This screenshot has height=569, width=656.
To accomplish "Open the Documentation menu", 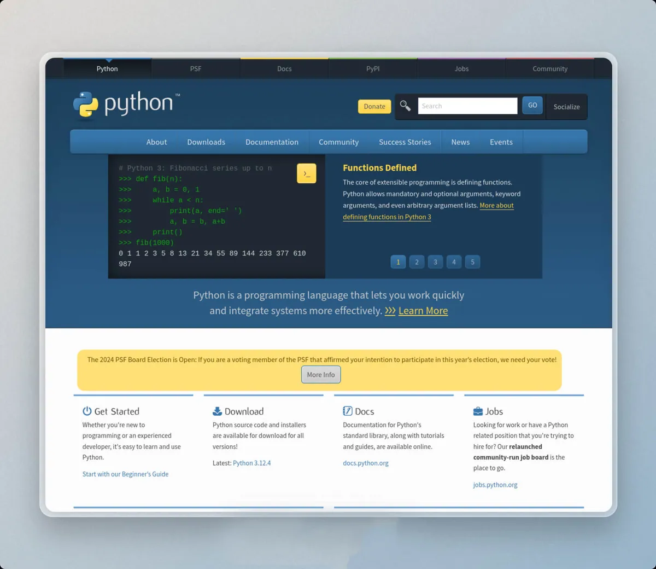I will click(x=272, y=142).
